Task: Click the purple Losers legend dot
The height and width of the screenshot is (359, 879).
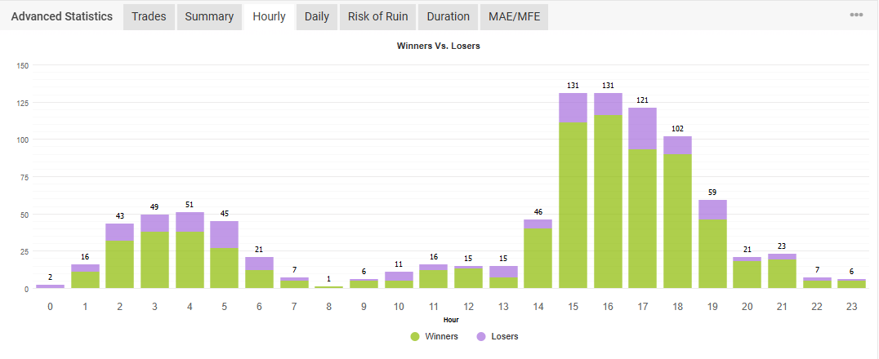Action: tap(480, 337)
